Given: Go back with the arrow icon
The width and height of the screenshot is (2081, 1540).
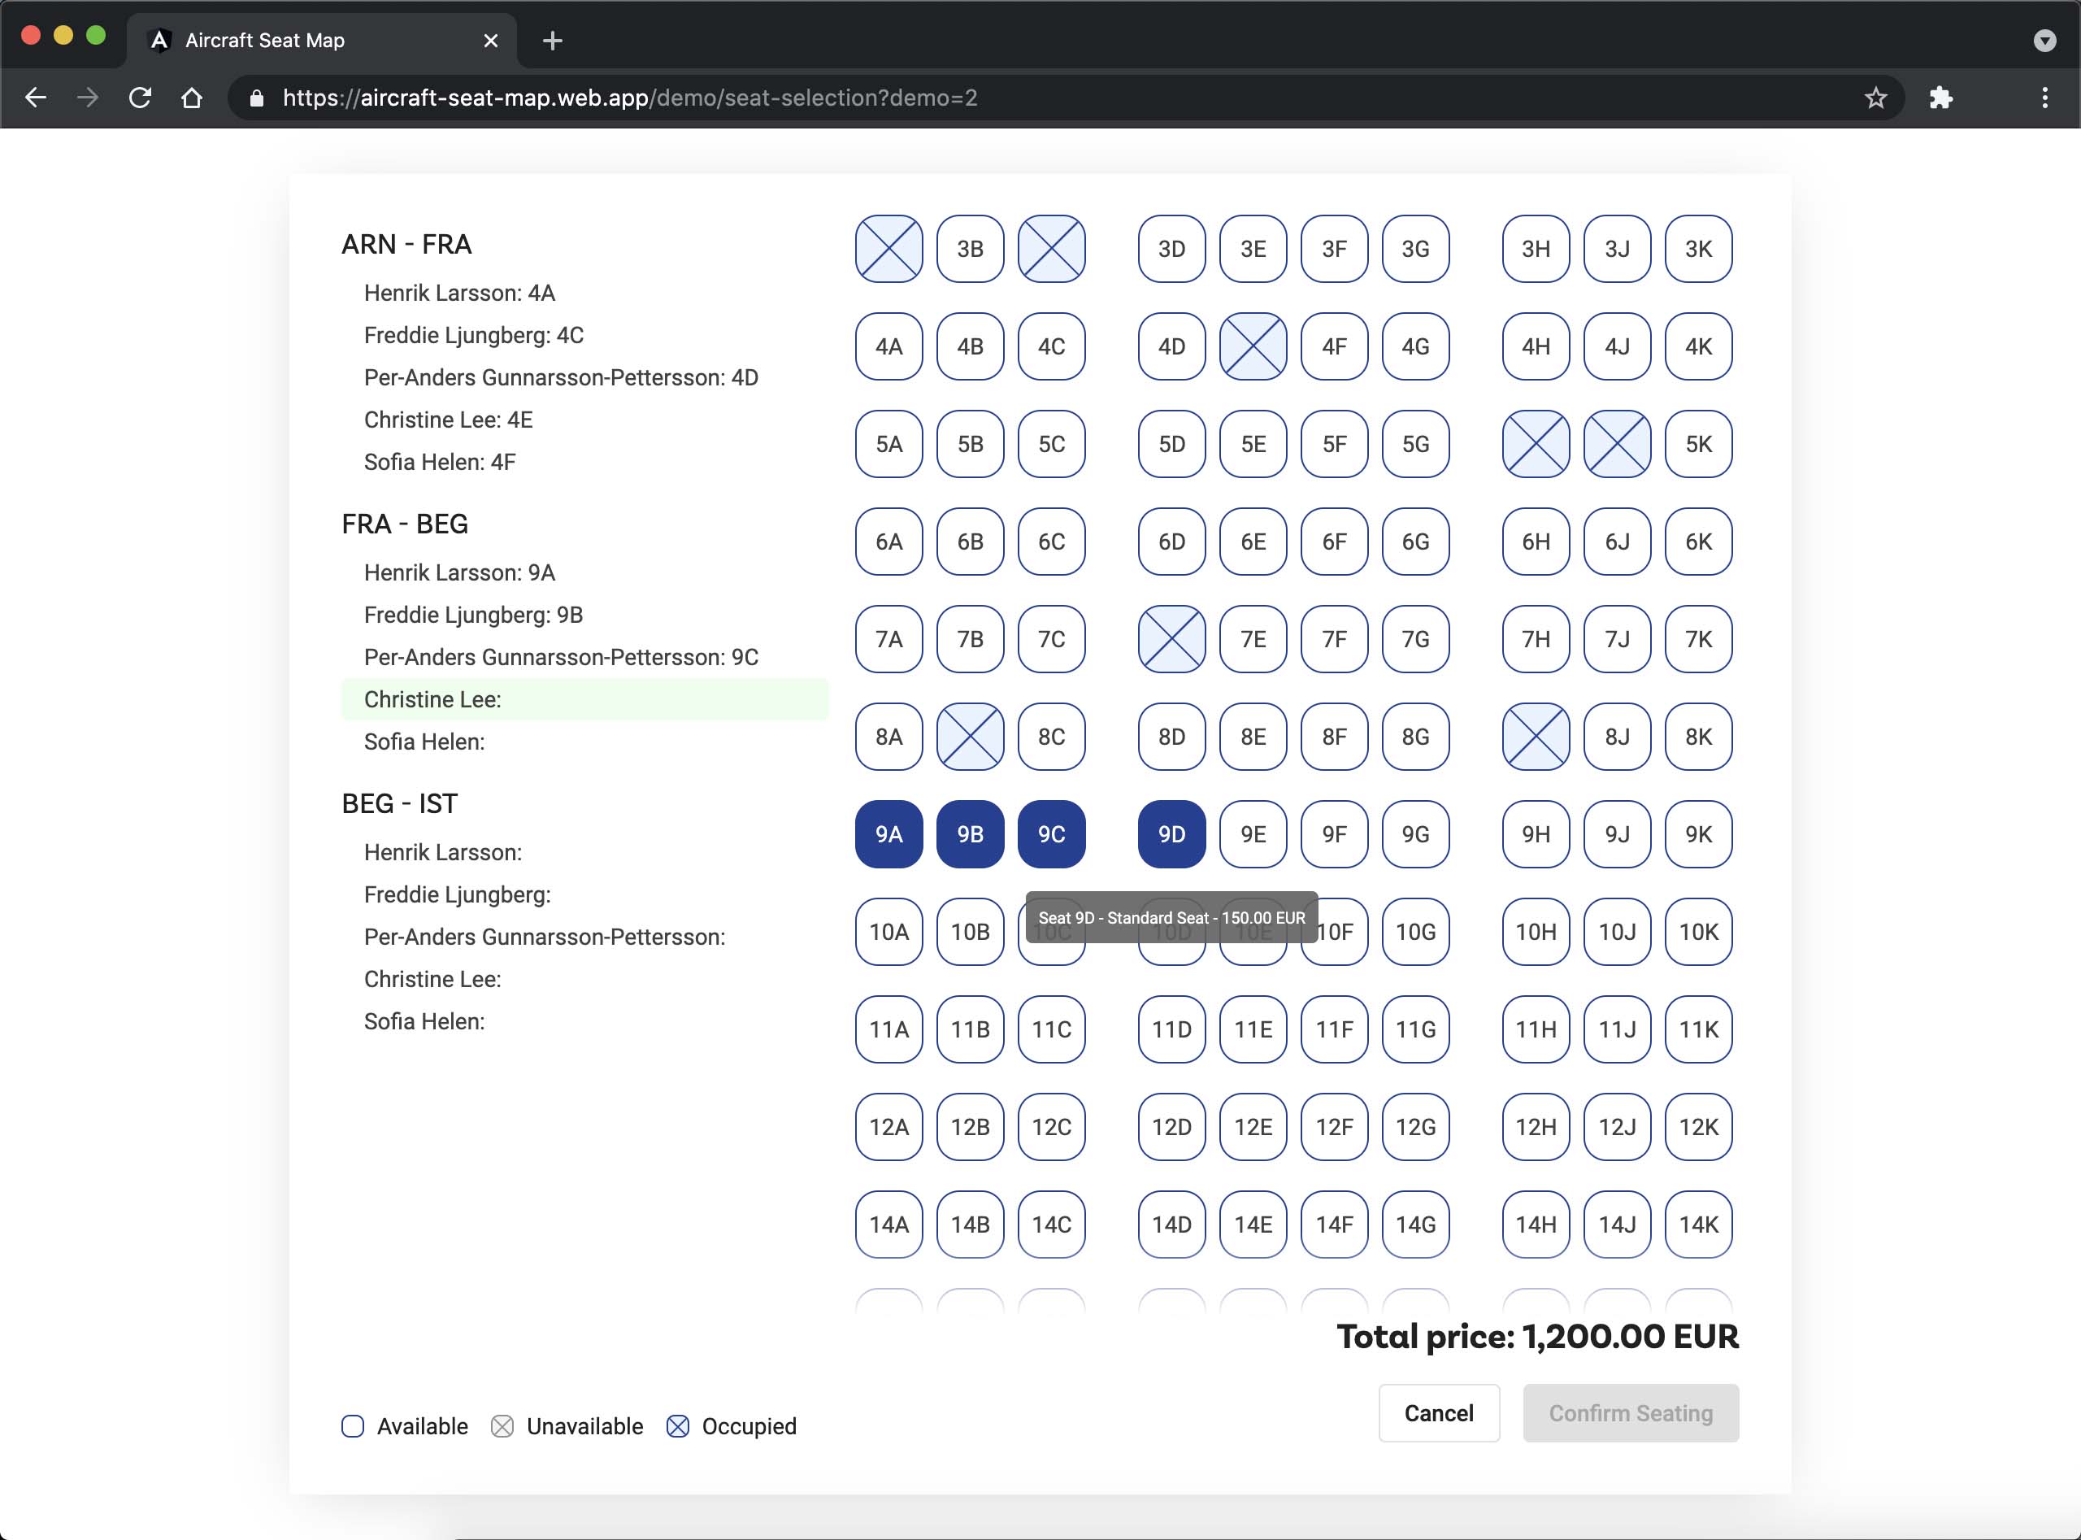Looking at the screenshot, I should click(x=37, y=98).
